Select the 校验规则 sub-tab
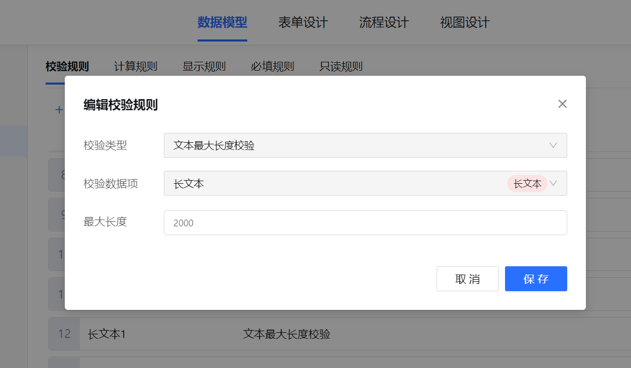 (67, 66)
